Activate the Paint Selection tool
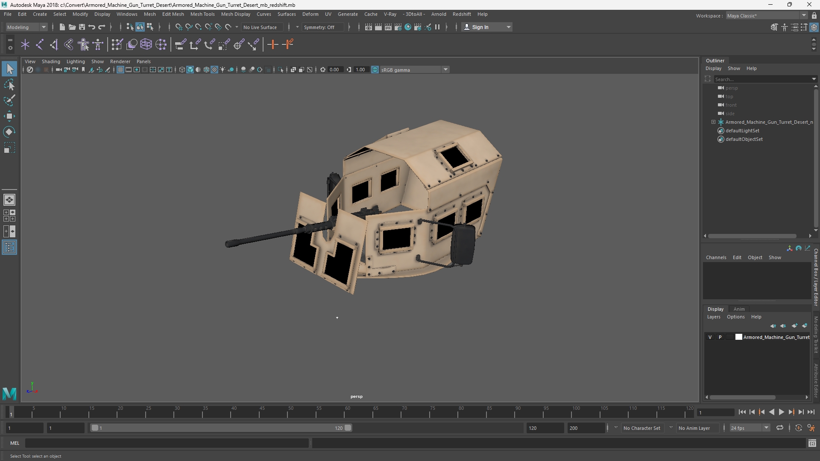 (x=9, y=101)
